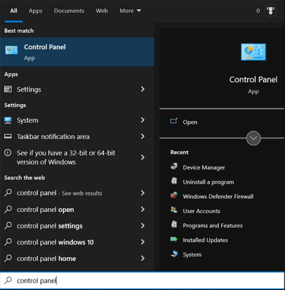Viewport: 285px width, 290px height.
Task: Open Windows Defender Firewall from Recent
Action: (218, 196)
